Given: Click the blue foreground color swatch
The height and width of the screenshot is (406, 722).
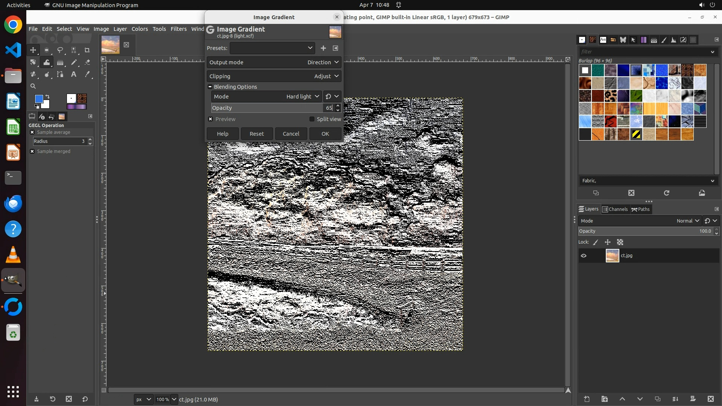Looking at the screenshot, I should [38, 98].
